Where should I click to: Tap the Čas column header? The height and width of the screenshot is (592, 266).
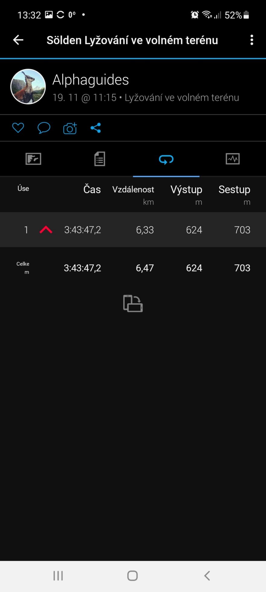click(x=92, y=189)
